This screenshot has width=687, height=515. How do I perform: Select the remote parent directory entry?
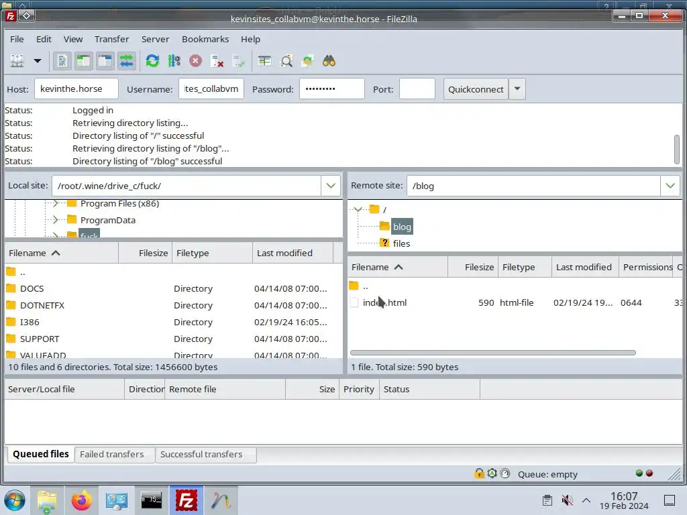(515, 286)
